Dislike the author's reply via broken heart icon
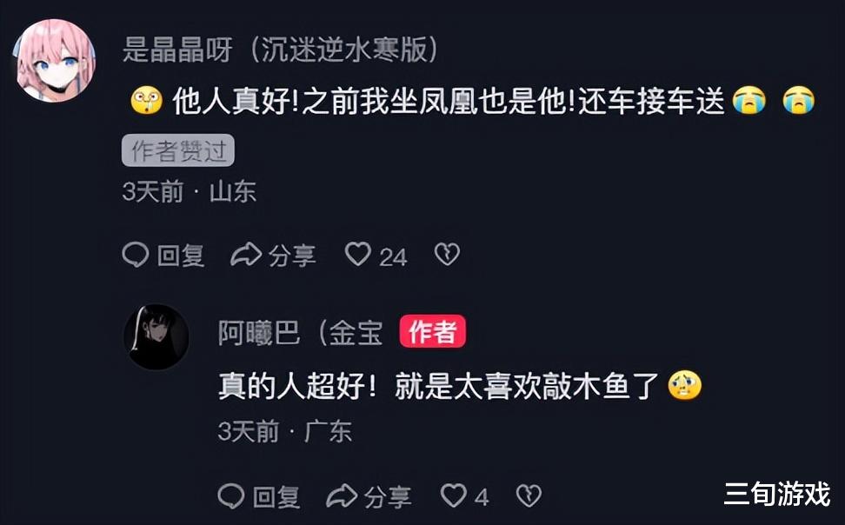Viewport: 845px width, 525px height. pos(529,495)
